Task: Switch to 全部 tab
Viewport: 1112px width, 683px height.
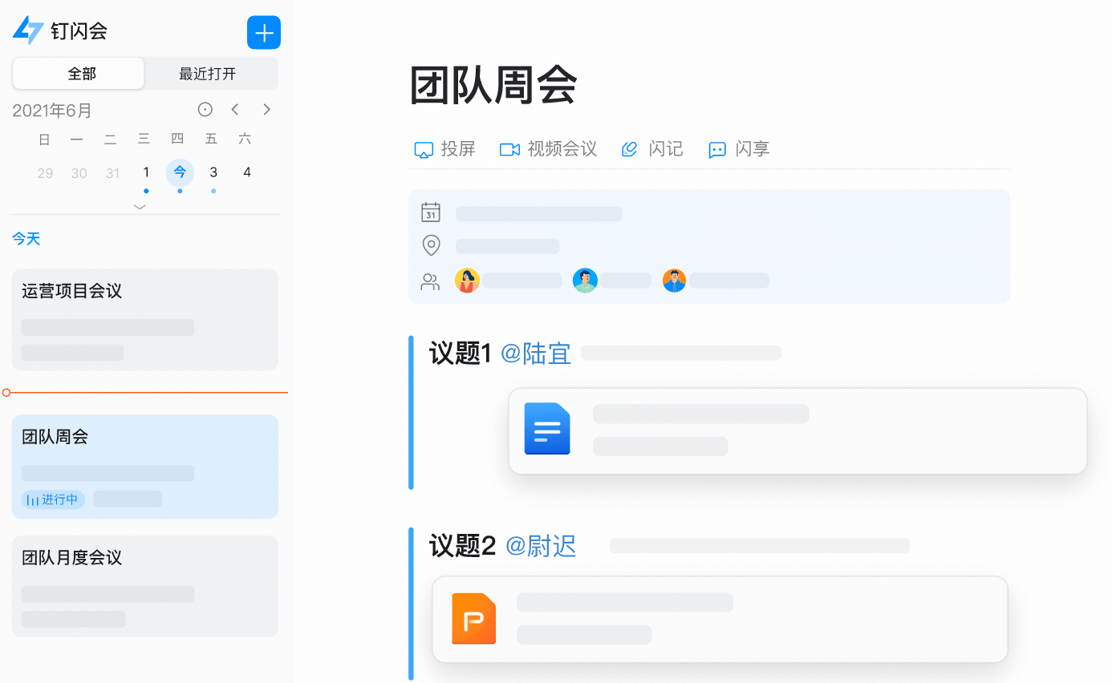Action: tap(79, 74)
